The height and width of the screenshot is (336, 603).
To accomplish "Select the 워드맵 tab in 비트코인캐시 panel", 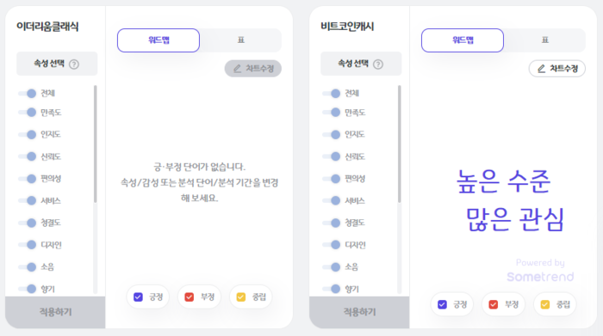I will pyautogui.click(x=463, y=40).
